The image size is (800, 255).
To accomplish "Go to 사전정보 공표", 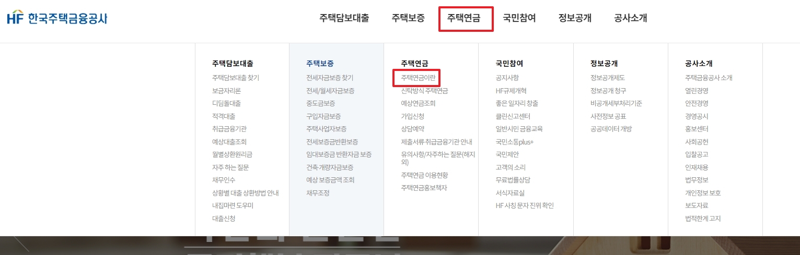I will click(608, 116).
